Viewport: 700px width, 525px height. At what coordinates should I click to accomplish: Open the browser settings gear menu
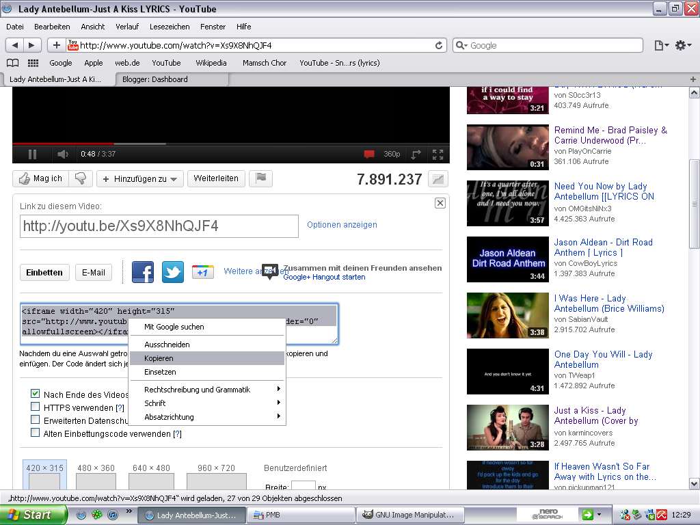pyautogui.click(x=683, y=45)
